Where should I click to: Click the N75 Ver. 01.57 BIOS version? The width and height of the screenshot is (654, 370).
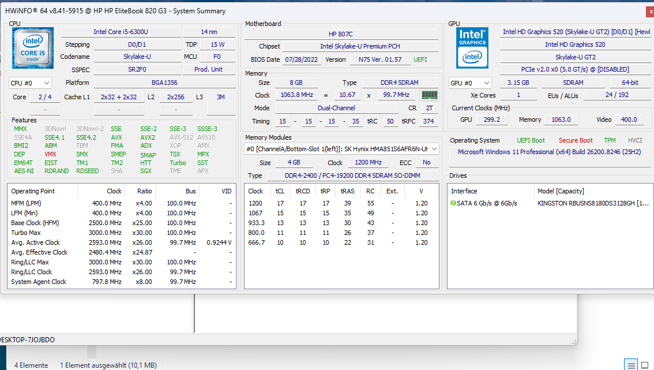(x=380, y=59)
